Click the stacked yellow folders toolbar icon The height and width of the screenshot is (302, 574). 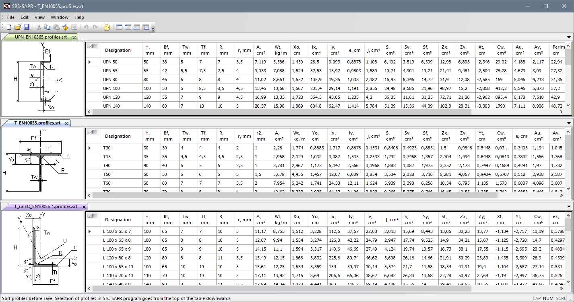coord(107,27)
